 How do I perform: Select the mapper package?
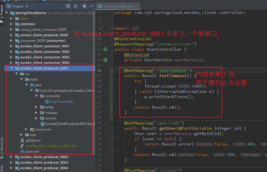coord(52,113)
